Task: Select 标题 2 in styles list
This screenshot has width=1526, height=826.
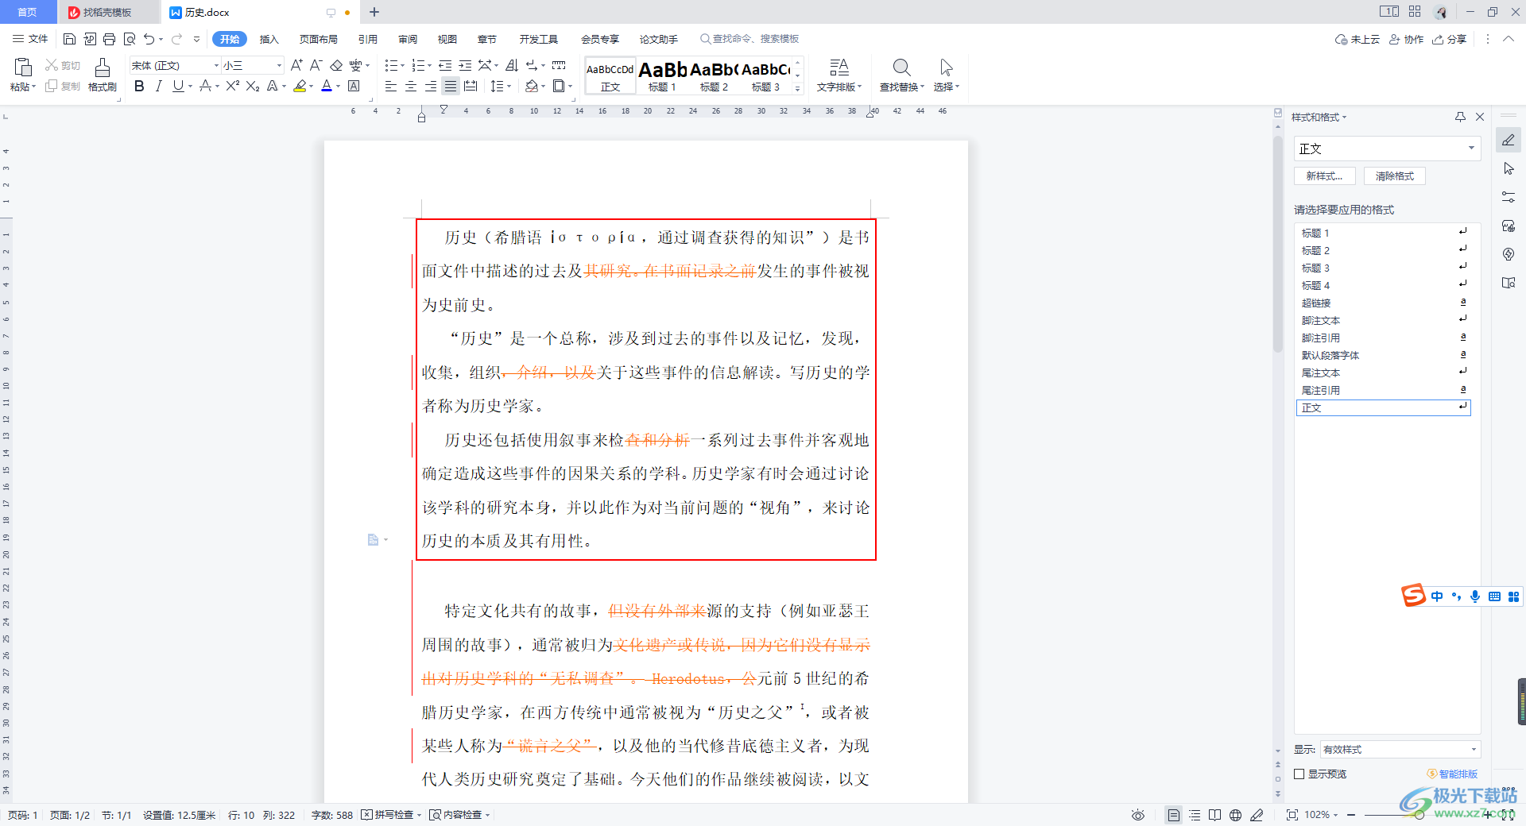Action: (x=1383, y=250)
